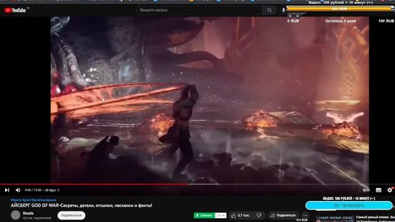This screenshot has width=395, height=222.
Task: Toggle the autoplay switch in player
Action: pos(366,190)
